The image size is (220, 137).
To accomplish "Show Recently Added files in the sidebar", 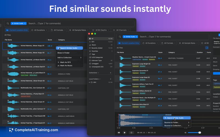I will tap(101, 48).
